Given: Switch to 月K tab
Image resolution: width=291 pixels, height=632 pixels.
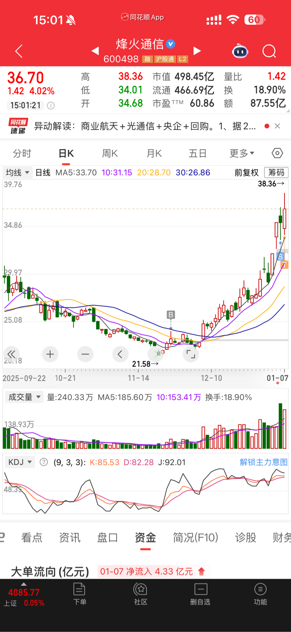Looking at the screenshot, I should 154,153.
